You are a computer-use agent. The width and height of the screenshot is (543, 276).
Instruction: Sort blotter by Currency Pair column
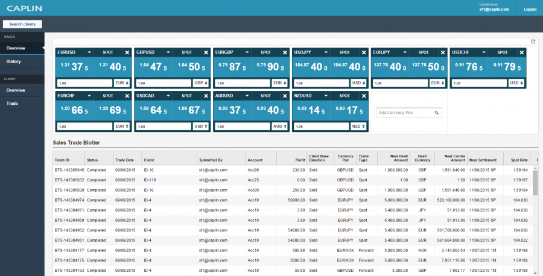click(345, 158)
